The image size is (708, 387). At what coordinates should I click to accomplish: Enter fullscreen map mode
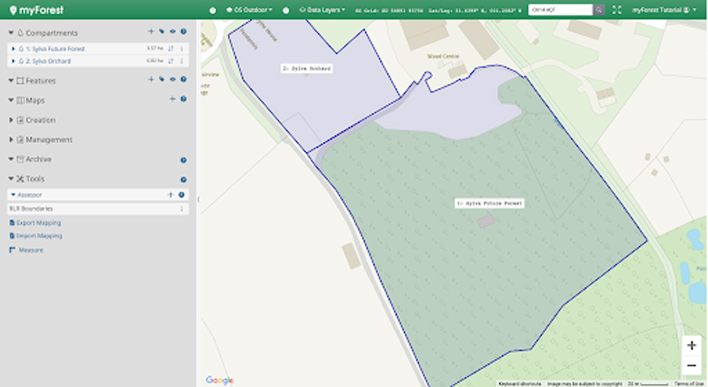coord(617,10)
